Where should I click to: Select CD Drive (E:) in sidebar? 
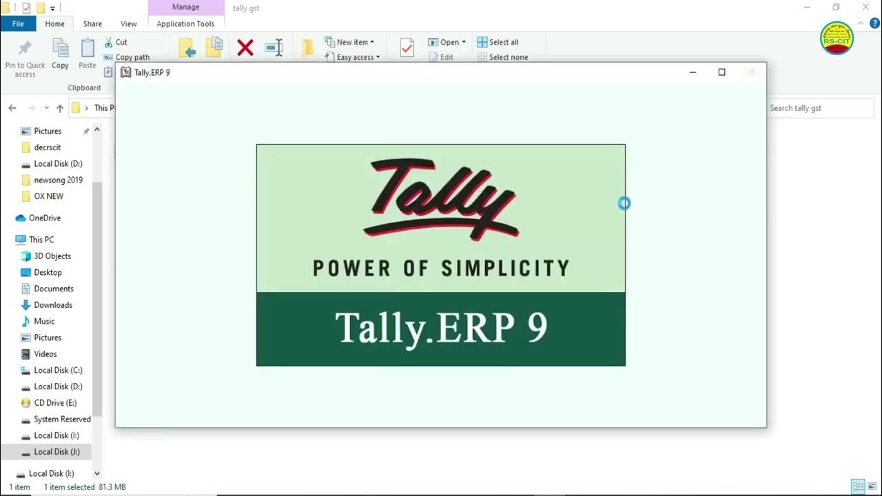55,403
